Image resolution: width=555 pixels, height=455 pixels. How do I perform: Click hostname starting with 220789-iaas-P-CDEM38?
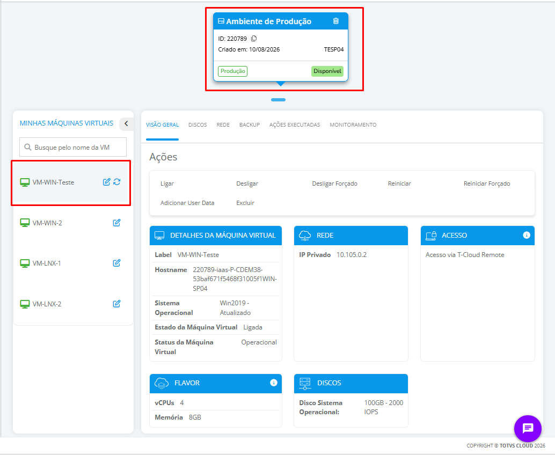coord(235,279)
